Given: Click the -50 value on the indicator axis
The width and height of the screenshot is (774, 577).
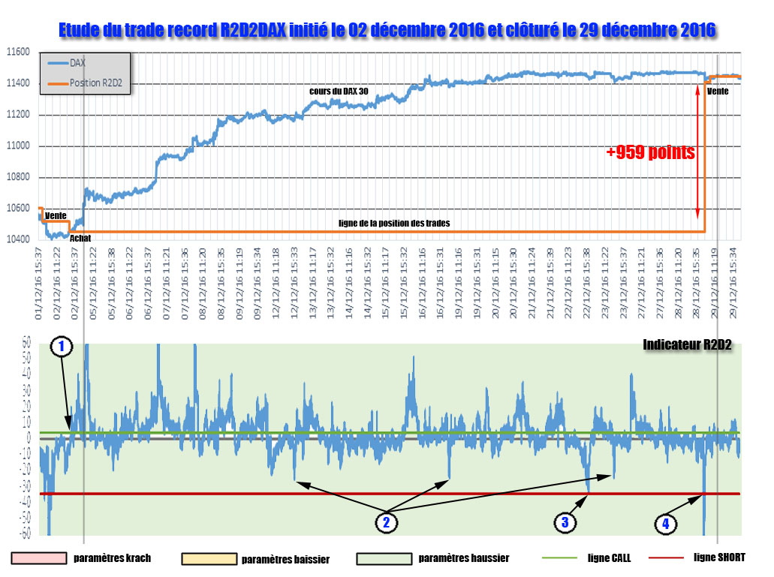Looking at the screenshot, I should click(x=25, y=517).
